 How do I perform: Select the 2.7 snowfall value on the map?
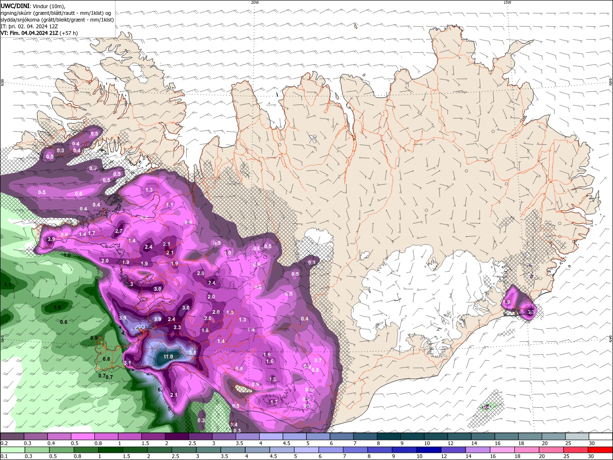point(119,231)
